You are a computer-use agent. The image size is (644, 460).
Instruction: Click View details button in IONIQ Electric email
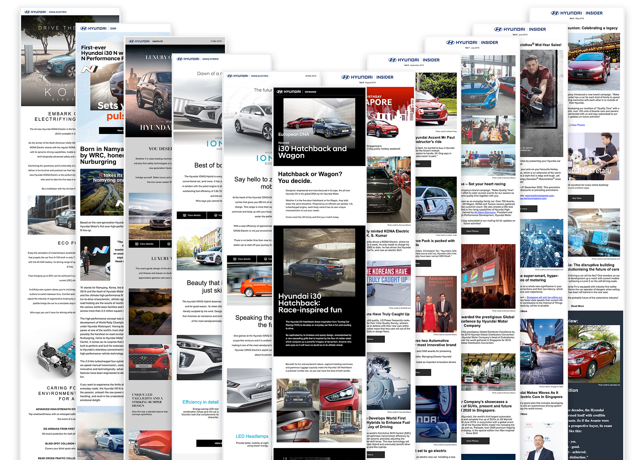point(242,259)
